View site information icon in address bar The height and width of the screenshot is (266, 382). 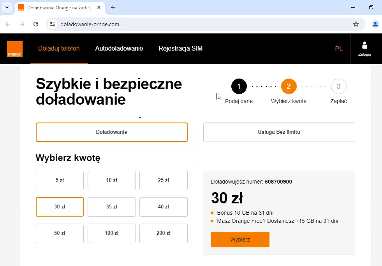[53, 24]
